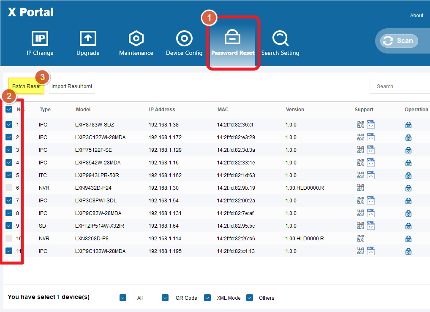The image size is (430, 312).
Task: Switch to the Password Reset tab
Action: [233, 43]
